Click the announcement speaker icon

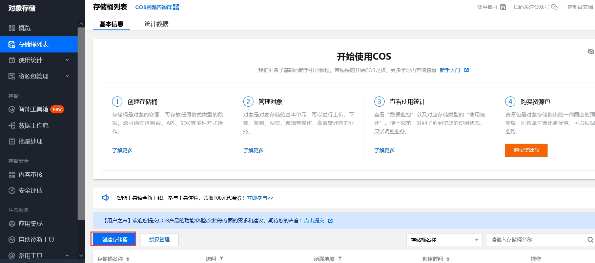(x=105, y=198)
